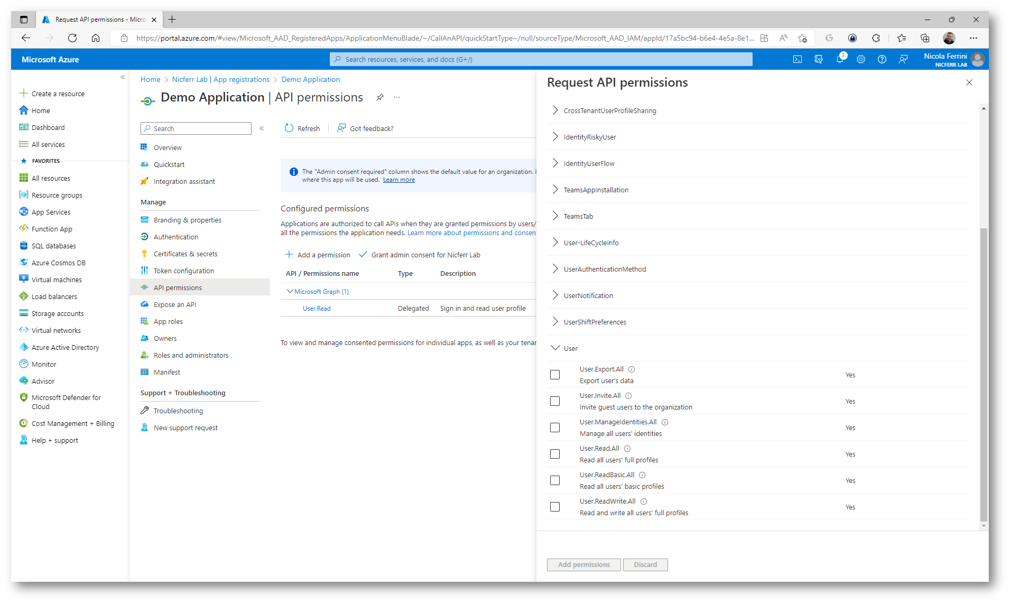Open the notifications bell icon
1011x604 pixels.
(x=839, y=59)
